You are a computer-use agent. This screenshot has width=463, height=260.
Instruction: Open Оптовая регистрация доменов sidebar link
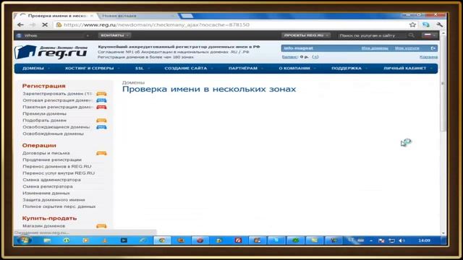[x=57, y=100]
